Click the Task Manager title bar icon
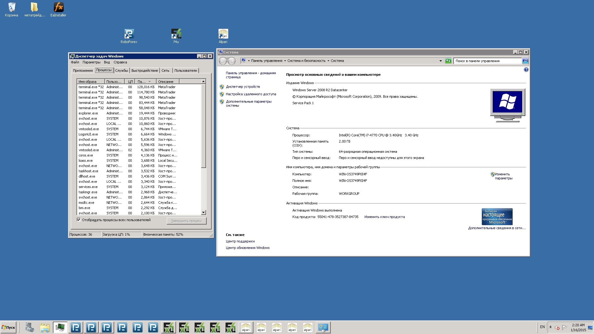The width and height of the screenshot is (594, 334). point(72,56)
